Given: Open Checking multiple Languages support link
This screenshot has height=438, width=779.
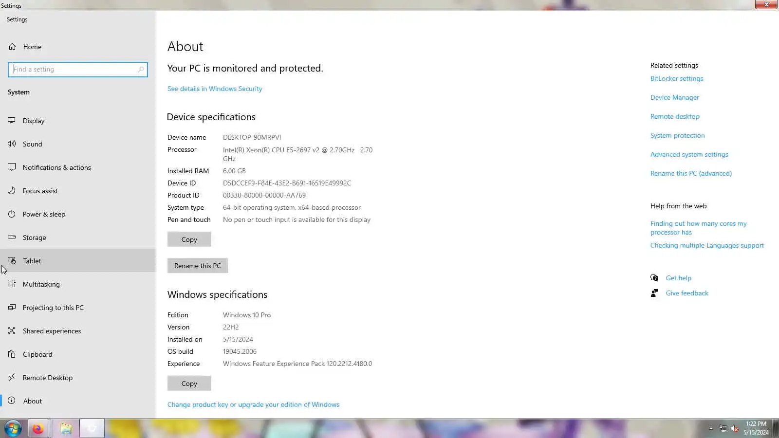Looking at the screenshot, I should point(707,245).
